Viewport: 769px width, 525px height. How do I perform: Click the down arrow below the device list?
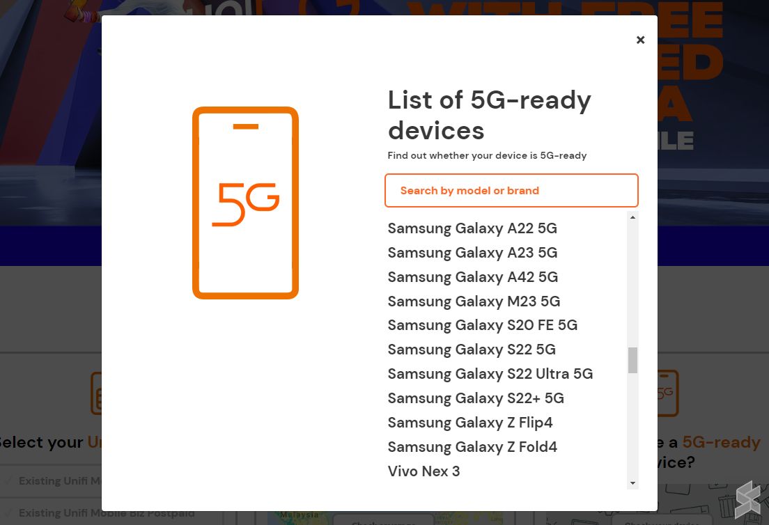click(632, 484)
